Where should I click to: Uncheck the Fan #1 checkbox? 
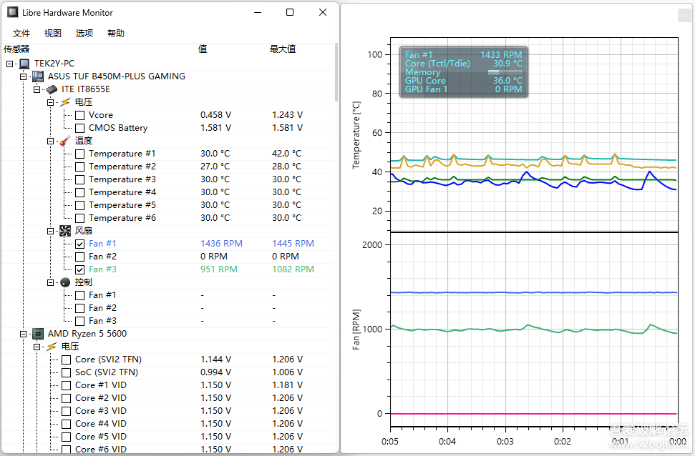(x=80, y=243)
